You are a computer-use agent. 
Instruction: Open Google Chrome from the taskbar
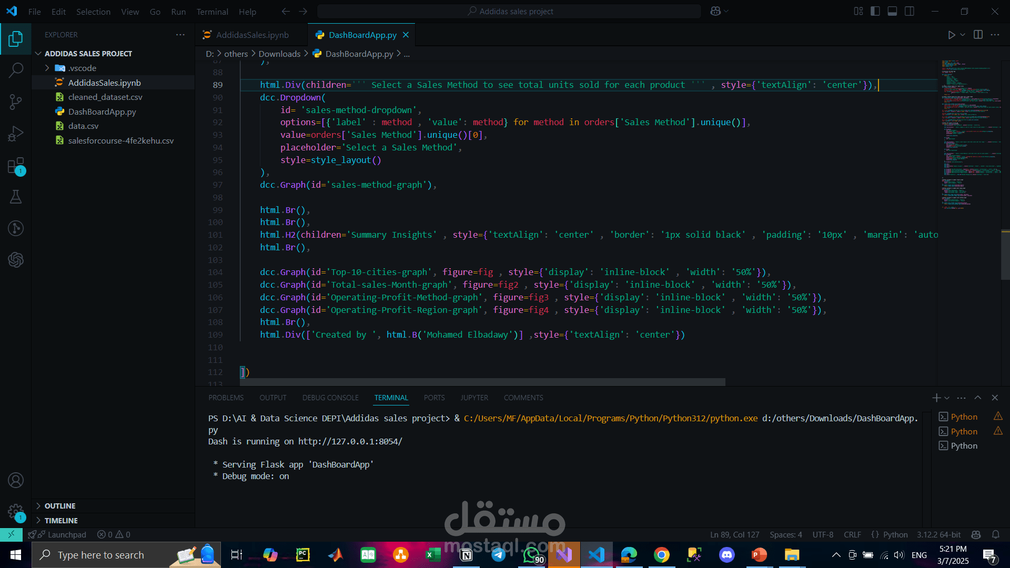pos(661,555)
